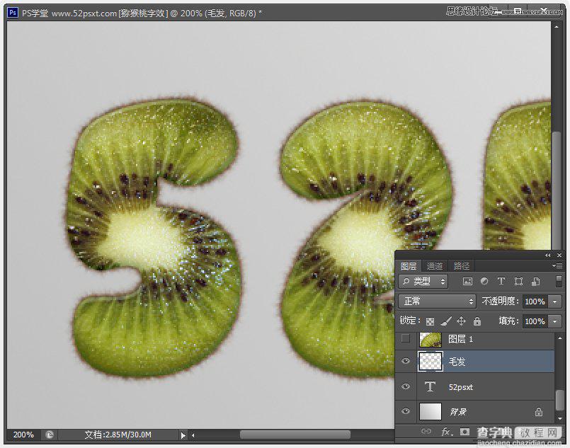Select the 52psxt layer name
The height and width of the screenshot is (448, 570).
[460, 387]
